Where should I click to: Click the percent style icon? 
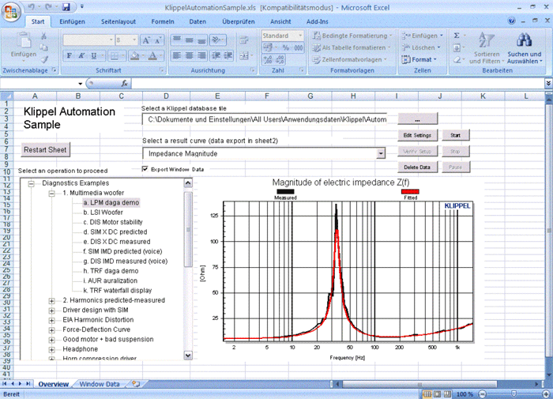pos(286,47)
